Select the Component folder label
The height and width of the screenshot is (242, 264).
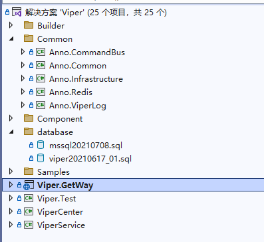coord(60,119)
